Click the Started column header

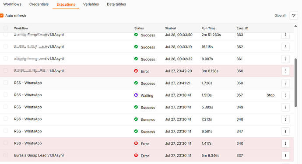[170, 28]
